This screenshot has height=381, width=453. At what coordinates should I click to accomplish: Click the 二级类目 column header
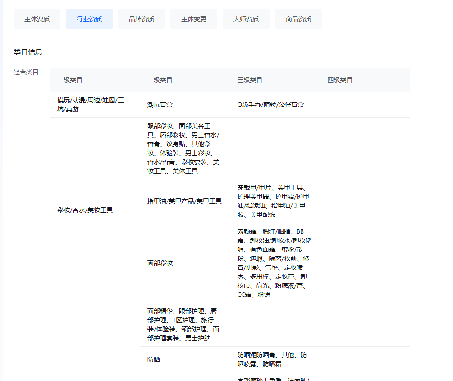pyautogui.click(x=160, y=80)
